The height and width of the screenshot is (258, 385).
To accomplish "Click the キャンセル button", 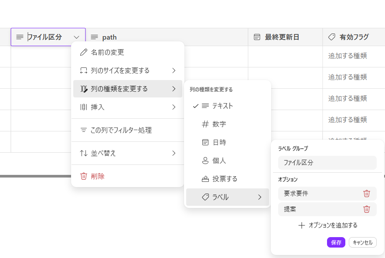I will pos(363,242).
